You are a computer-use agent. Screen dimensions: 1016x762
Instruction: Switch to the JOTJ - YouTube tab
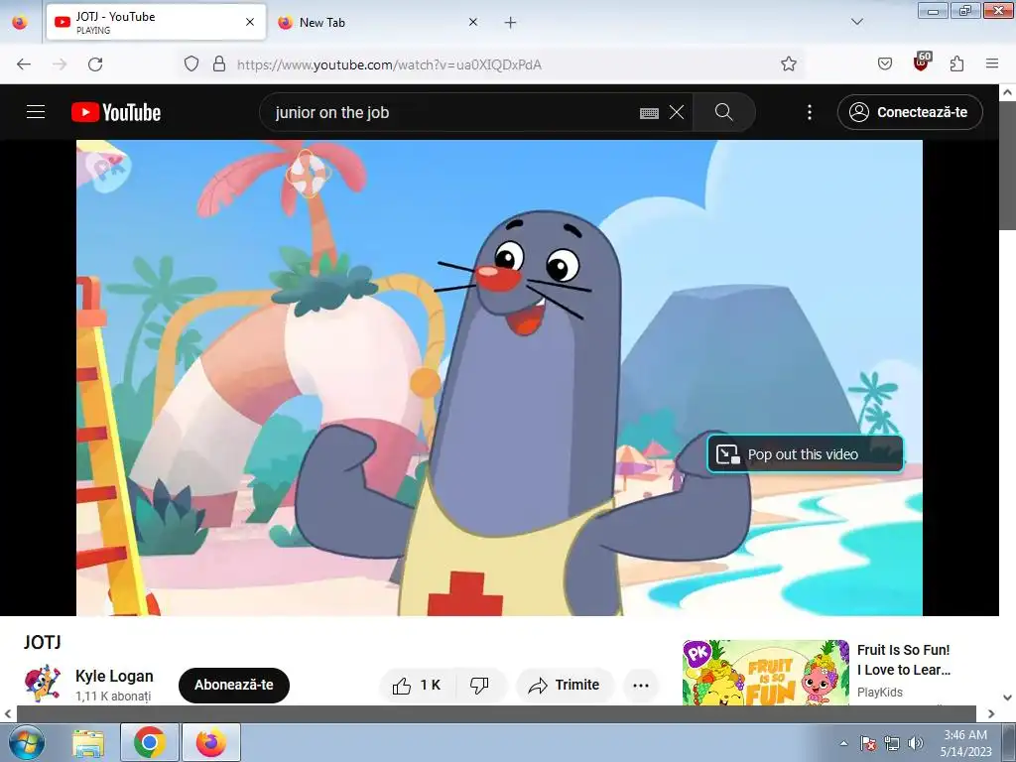(x=156, y=22)
